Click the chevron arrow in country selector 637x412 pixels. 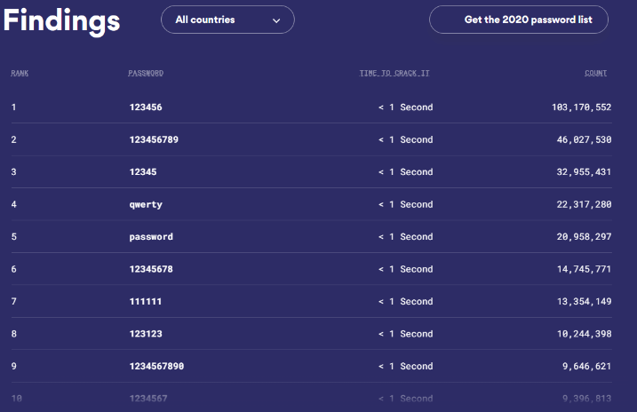(x=276, y=20)
